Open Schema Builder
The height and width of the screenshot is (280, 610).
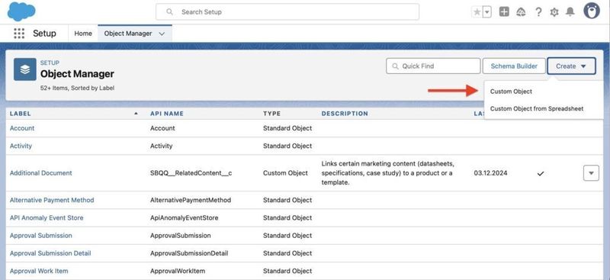(x=514, y=66)
